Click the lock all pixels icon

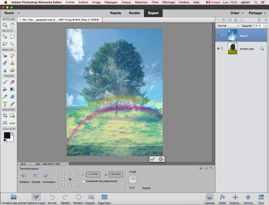point(236,20)
